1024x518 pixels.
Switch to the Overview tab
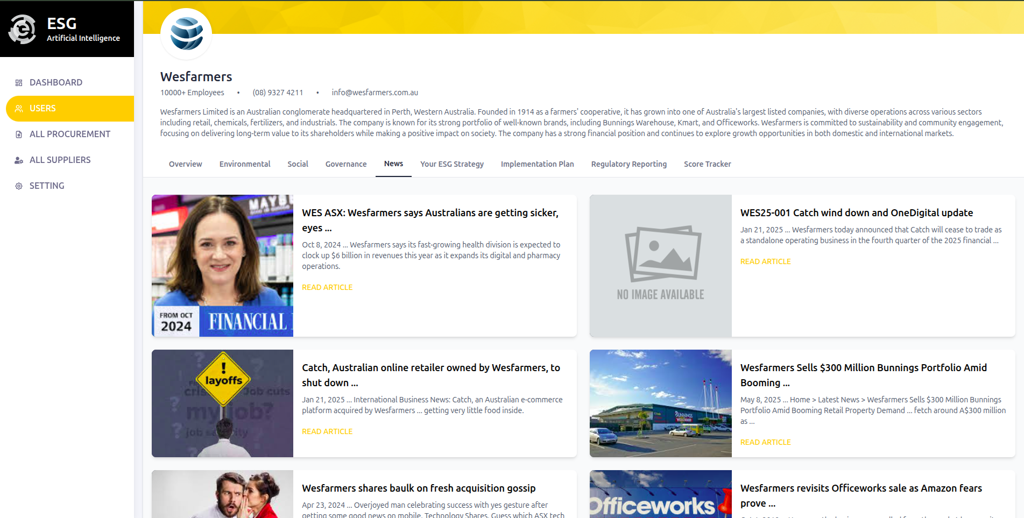pyautogui.click(x=186, y=164)
